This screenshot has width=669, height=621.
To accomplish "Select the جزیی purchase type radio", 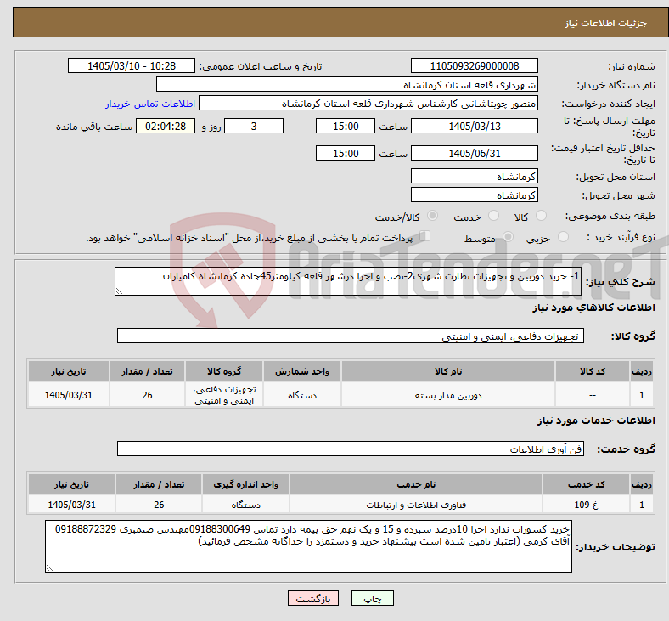I will click(563, 236).
